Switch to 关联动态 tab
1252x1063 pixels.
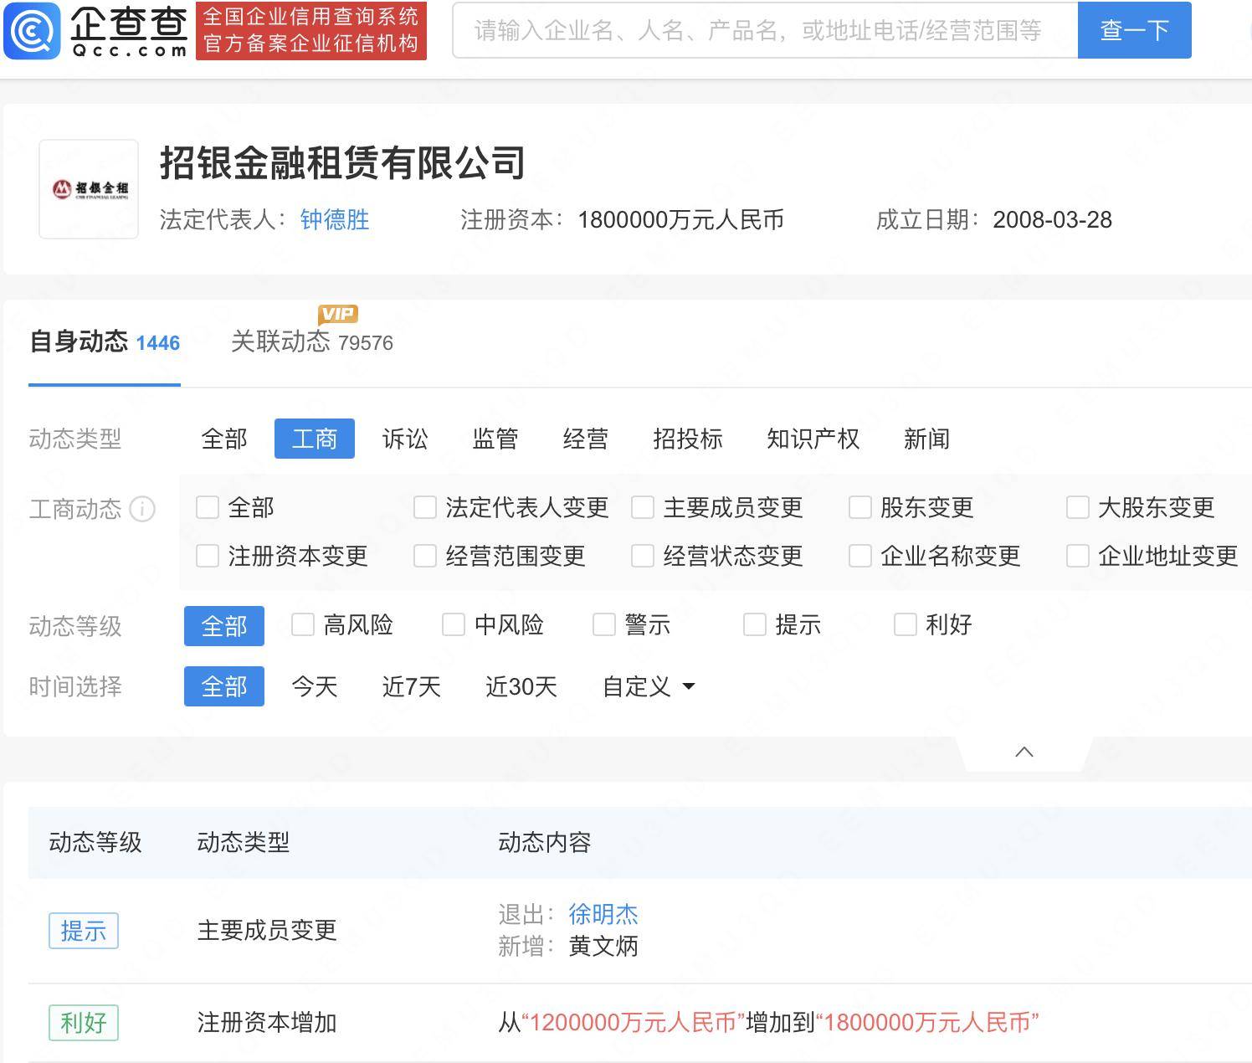click(311, 341)
